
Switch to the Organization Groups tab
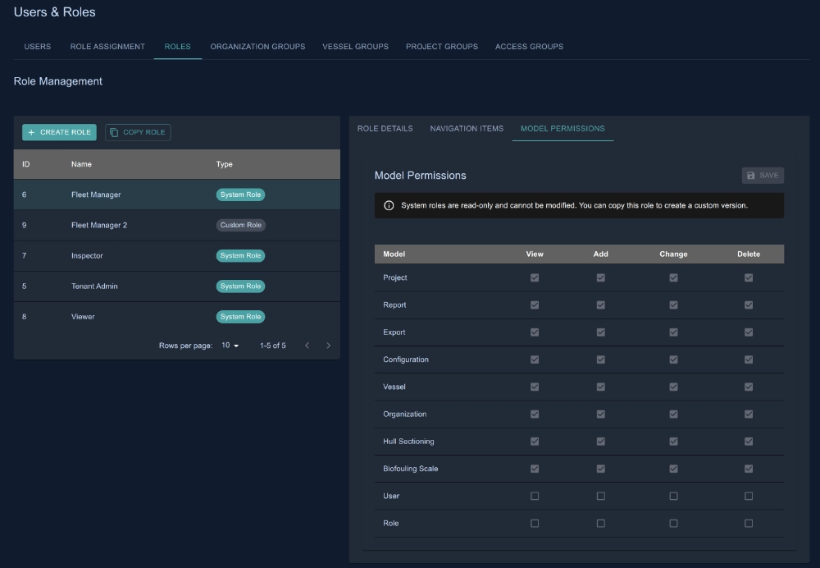pos(258,47)
